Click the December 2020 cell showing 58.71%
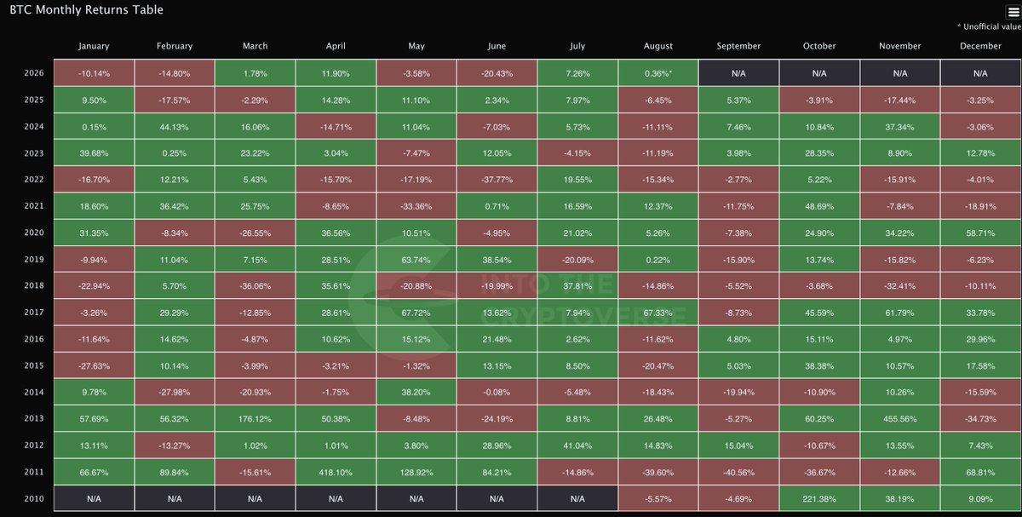The image size is (1022, 517). pos(980,233)
